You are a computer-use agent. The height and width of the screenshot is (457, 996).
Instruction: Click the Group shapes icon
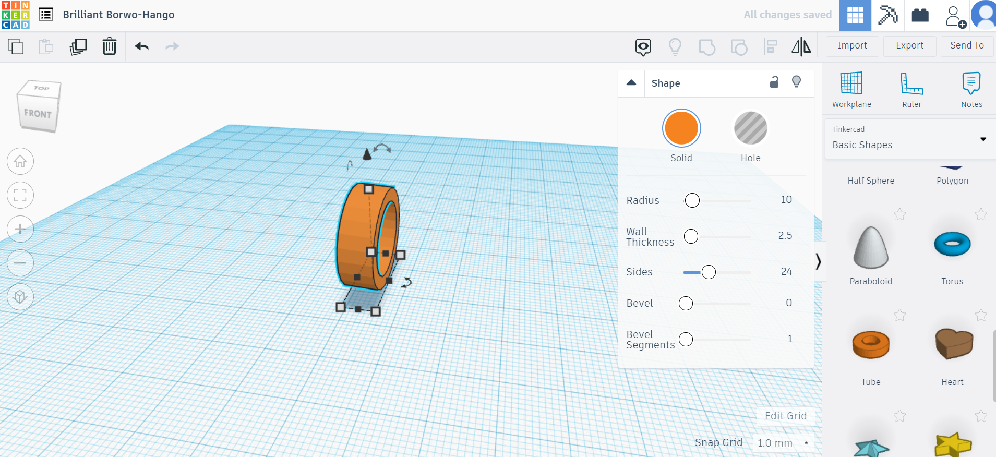click(707, 47)
